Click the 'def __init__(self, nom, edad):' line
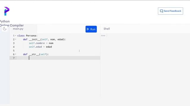Viewport: 190px width, 106px height. [45, 39]
